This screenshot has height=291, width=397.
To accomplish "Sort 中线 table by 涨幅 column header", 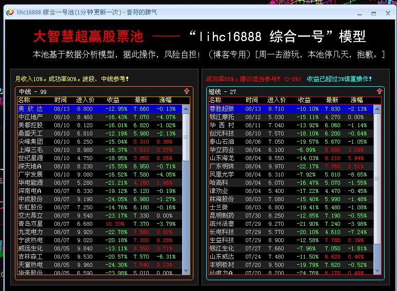I will pyautogui.click(x=165, y=100).
